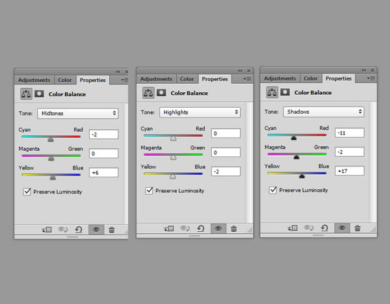This screenshot has height=304, width=390.
Task: View previous state in Shadows panel
Action: pos(309,228)
